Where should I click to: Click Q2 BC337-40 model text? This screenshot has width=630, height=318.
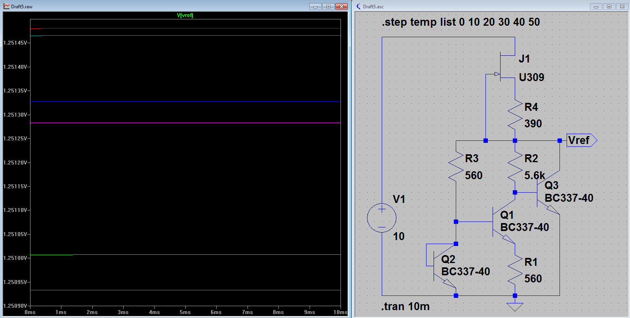pyautogui.click(x=466, y=272)
